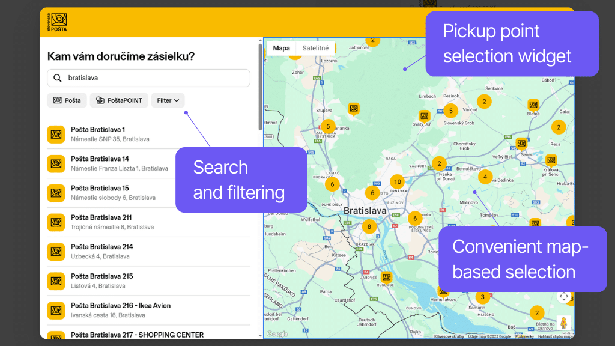Switch map to Satelitné view

(x=315, y=48)
